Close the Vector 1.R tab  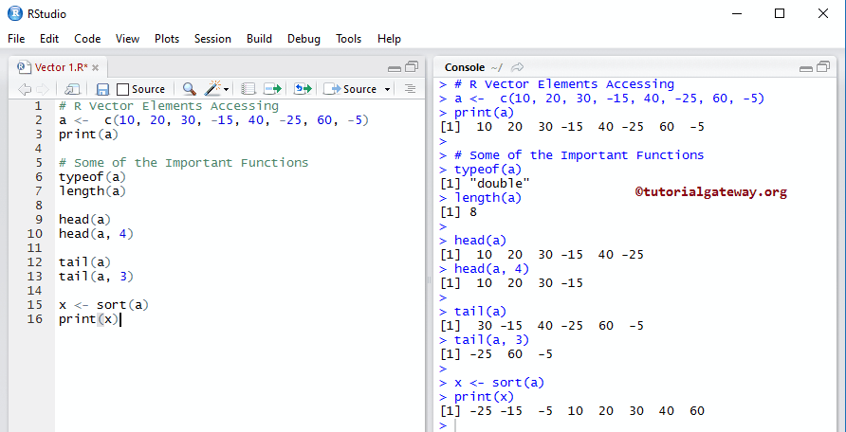click(96, 68)
